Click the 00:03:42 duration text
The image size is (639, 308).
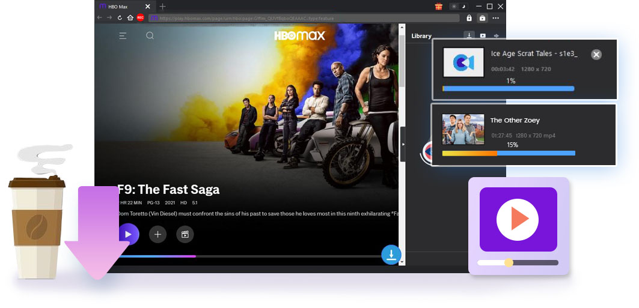pyautogui.click(x=503, y=69)
